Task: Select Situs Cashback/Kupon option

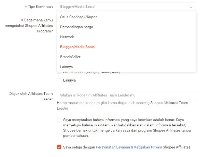Action: tap(126, 17)
